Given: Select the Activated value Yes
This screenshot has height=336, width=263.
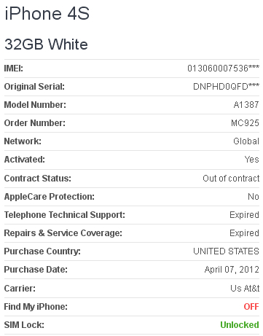Looking at the screenshot, I should pos(252,160).
